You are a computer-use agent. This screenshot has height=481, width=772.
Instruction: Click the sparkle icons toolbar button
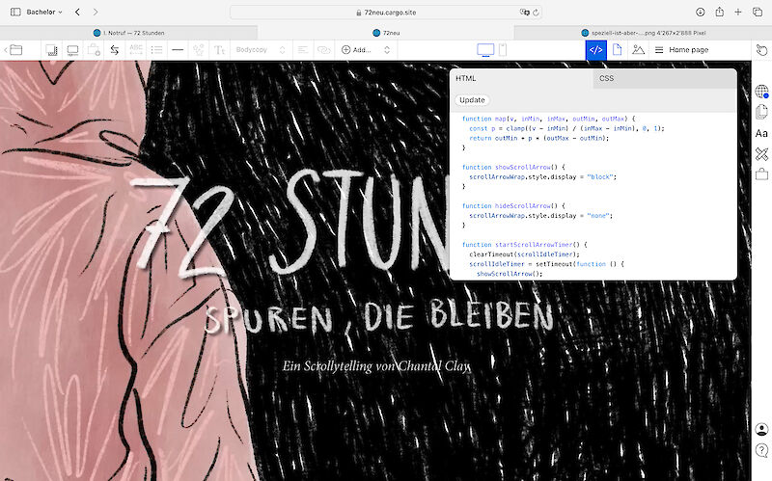click(199, 50)
